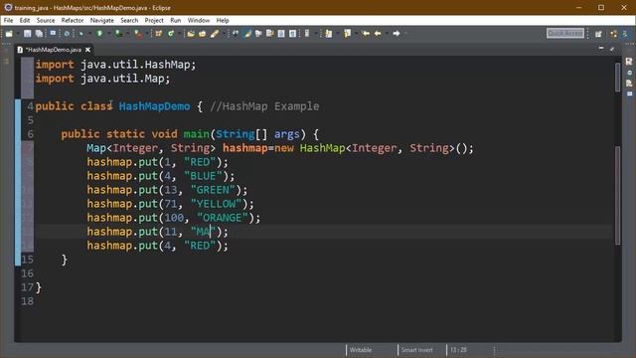Minimize the editor area
This screenshot has height=358, width=636.
click(600, 49)
